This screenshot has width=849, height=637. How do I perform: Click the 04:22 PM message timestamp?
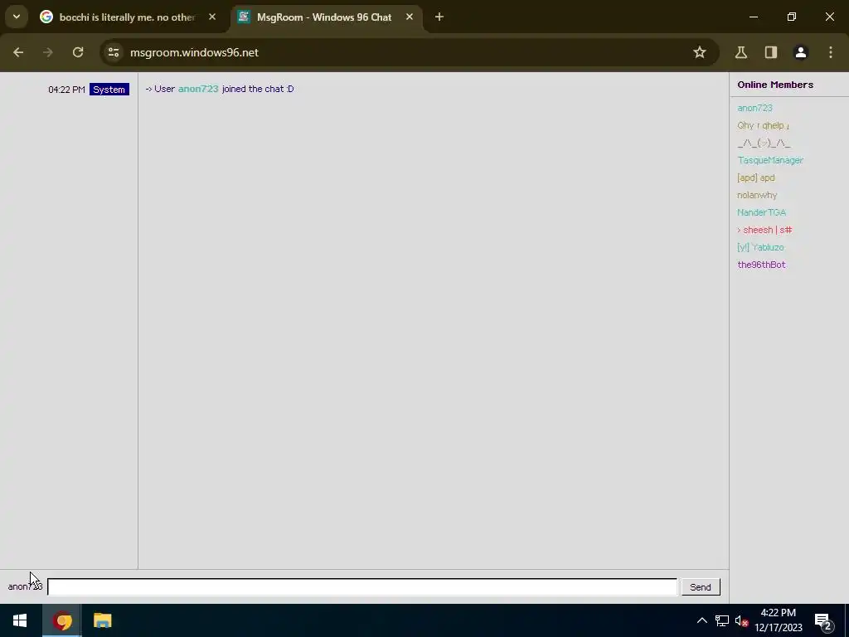click(x=66, y=90)
